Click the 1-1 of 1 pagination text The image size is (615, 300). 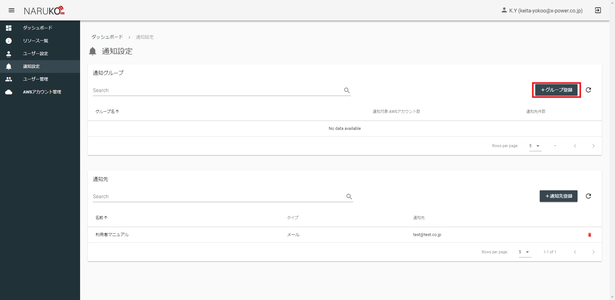550,252
